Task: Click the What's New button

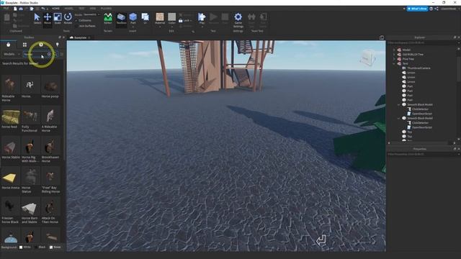Action: point(417,9)
